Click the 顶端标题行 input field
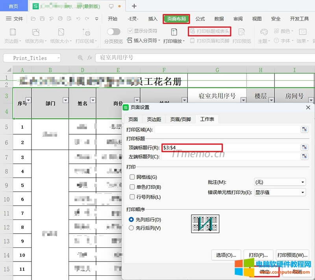Image resolution: width=315 pixels, height=280 pixels. click(x=192, y=147)
